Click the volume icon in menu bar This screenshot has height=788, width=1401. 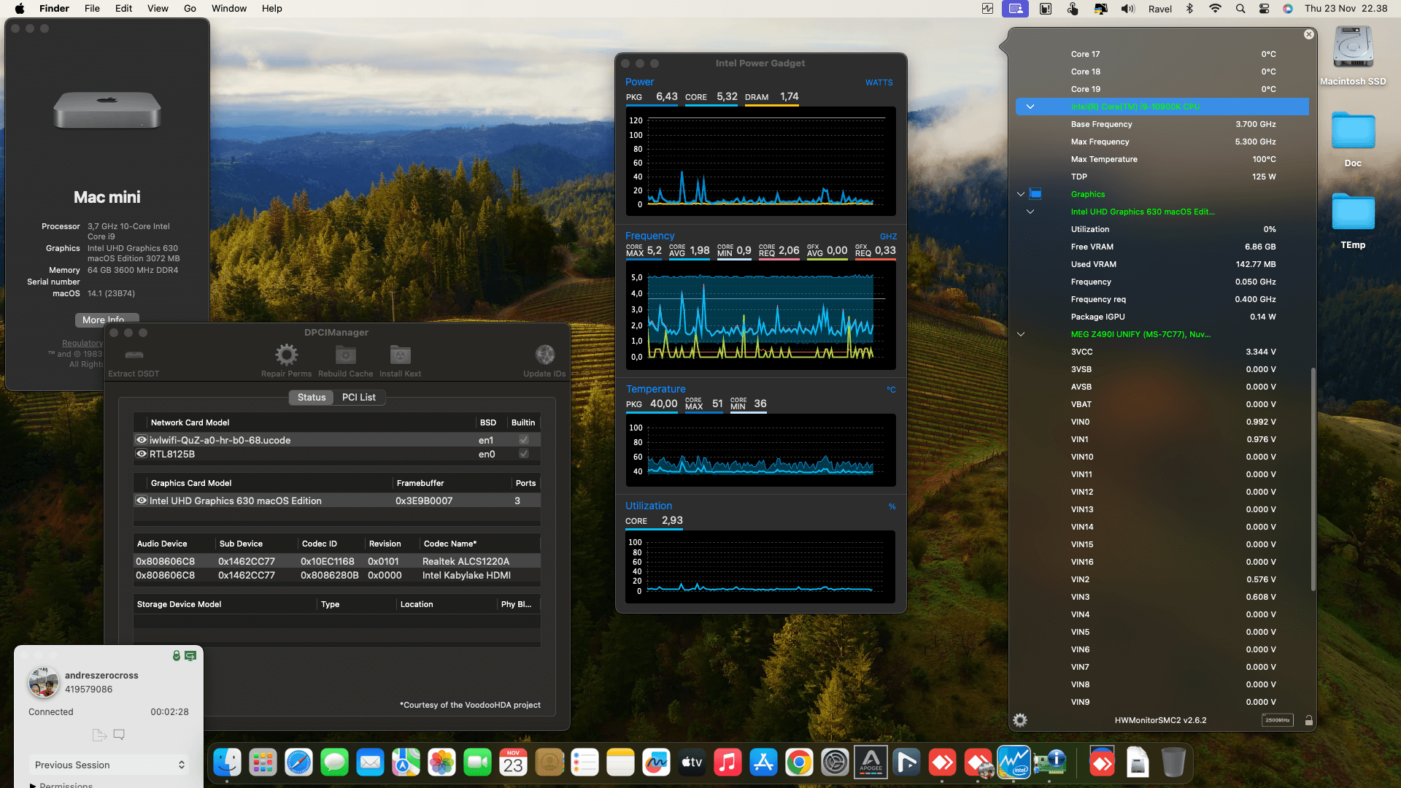1128,9
